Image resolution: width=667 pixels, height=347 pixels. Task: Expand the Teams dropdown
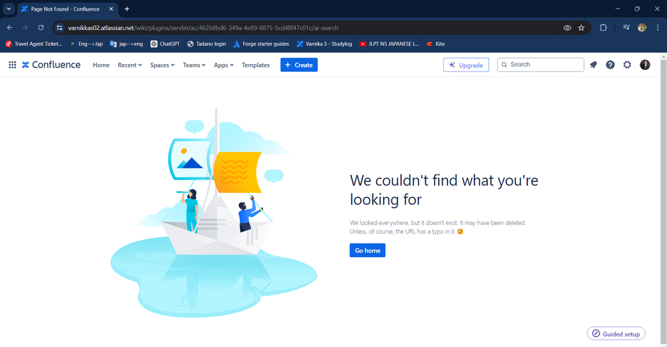(194, 65)
